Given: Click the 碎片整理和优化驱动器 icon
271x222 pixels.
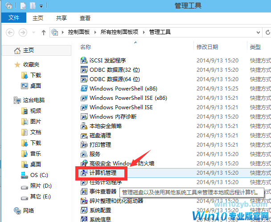Looking at the screenshot, I should pos(84,201).
